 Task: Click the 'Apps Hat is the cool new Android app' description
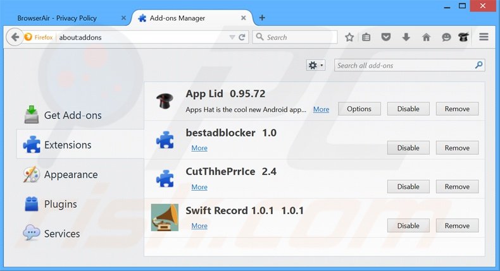(246, 109)
